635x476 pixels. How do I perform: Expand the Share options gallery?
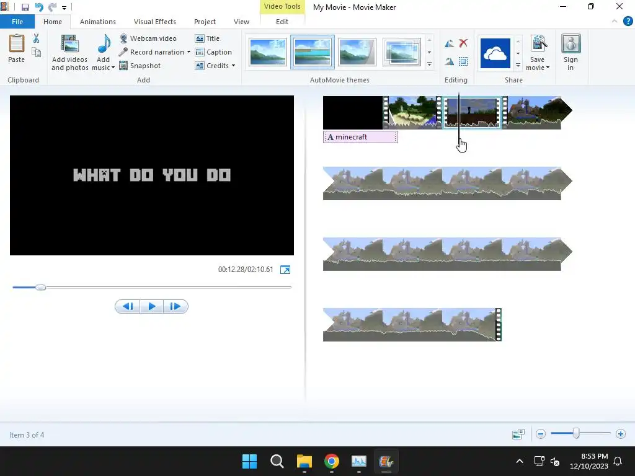[518, 64]
